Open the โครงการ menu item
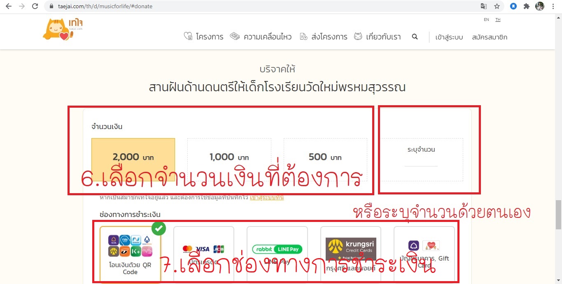 pyautogui.click(x=204, y=37)
